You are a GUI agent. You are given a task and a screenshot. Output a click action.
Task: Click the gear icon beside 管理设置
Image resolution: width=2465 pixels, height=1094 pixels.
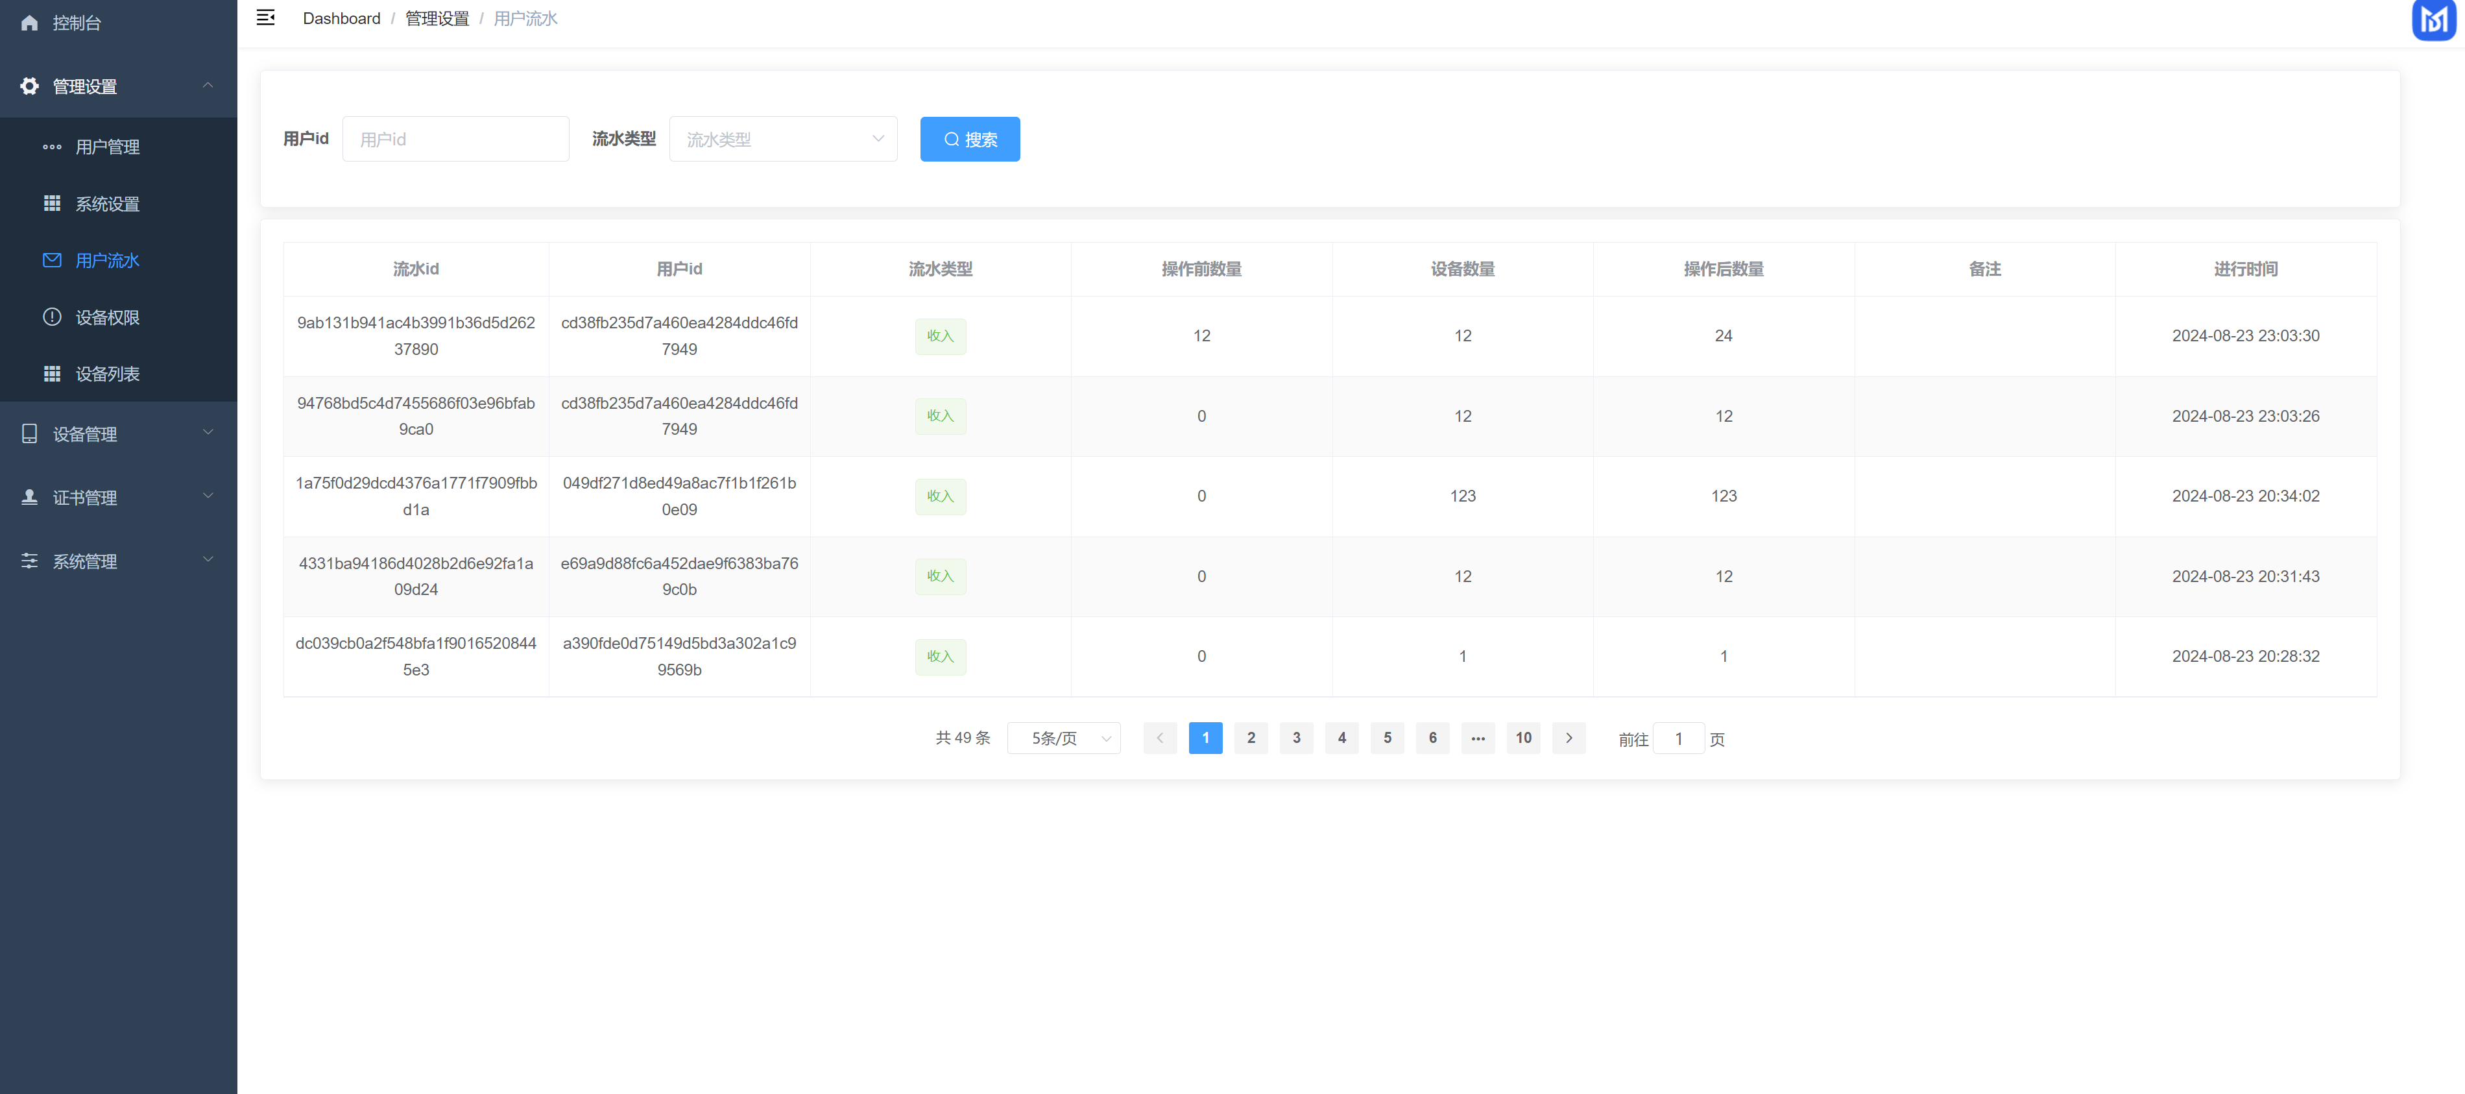30,86
